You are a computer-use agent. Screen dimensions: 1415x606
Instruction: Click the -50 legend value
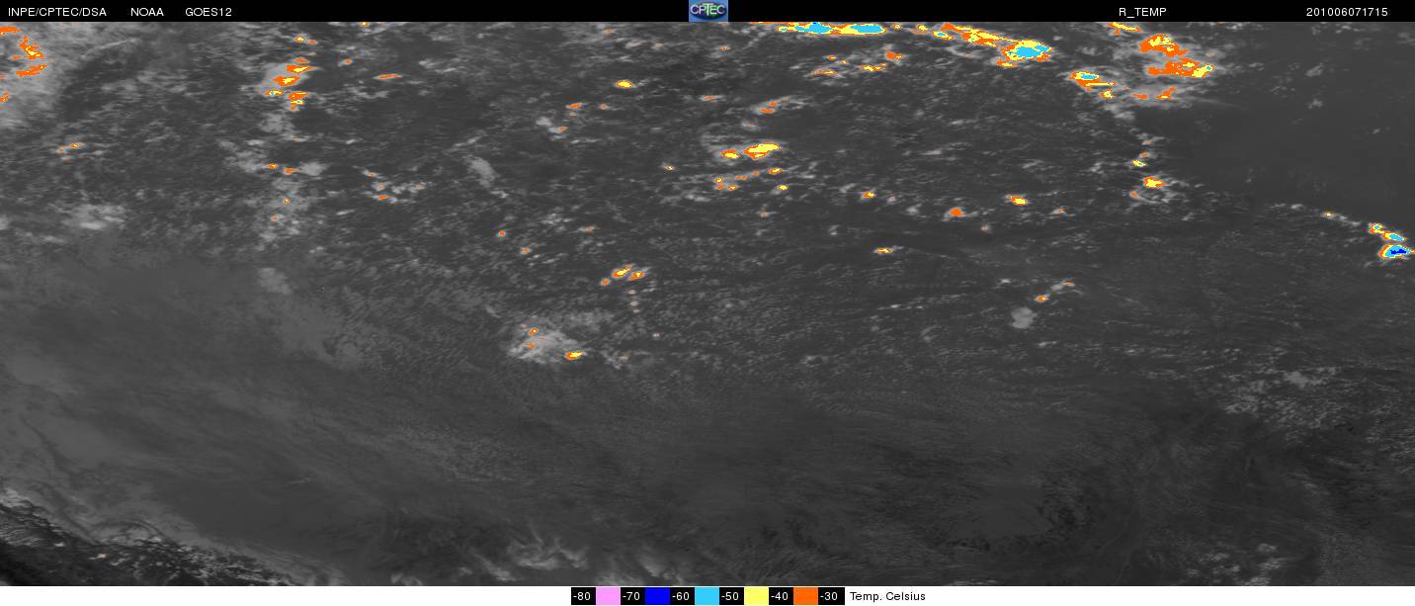(x=731, y=596)
